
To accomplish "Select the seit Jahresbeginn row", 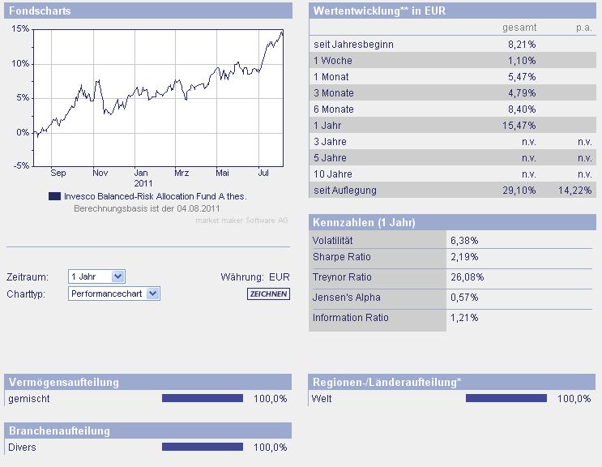I will [453, 45].
